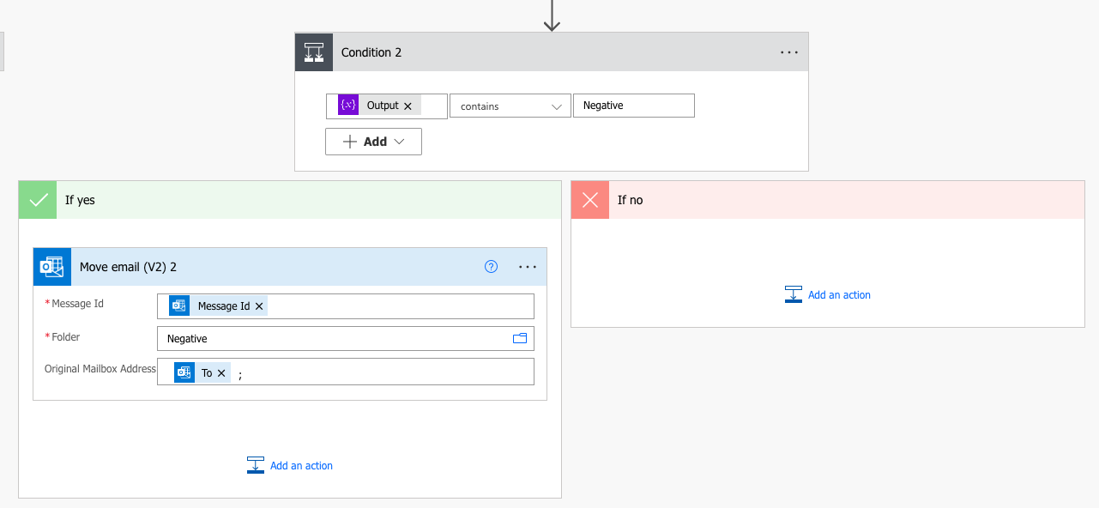Remove the To token from mailbox address
The image size is (1099, 508).
221,373
